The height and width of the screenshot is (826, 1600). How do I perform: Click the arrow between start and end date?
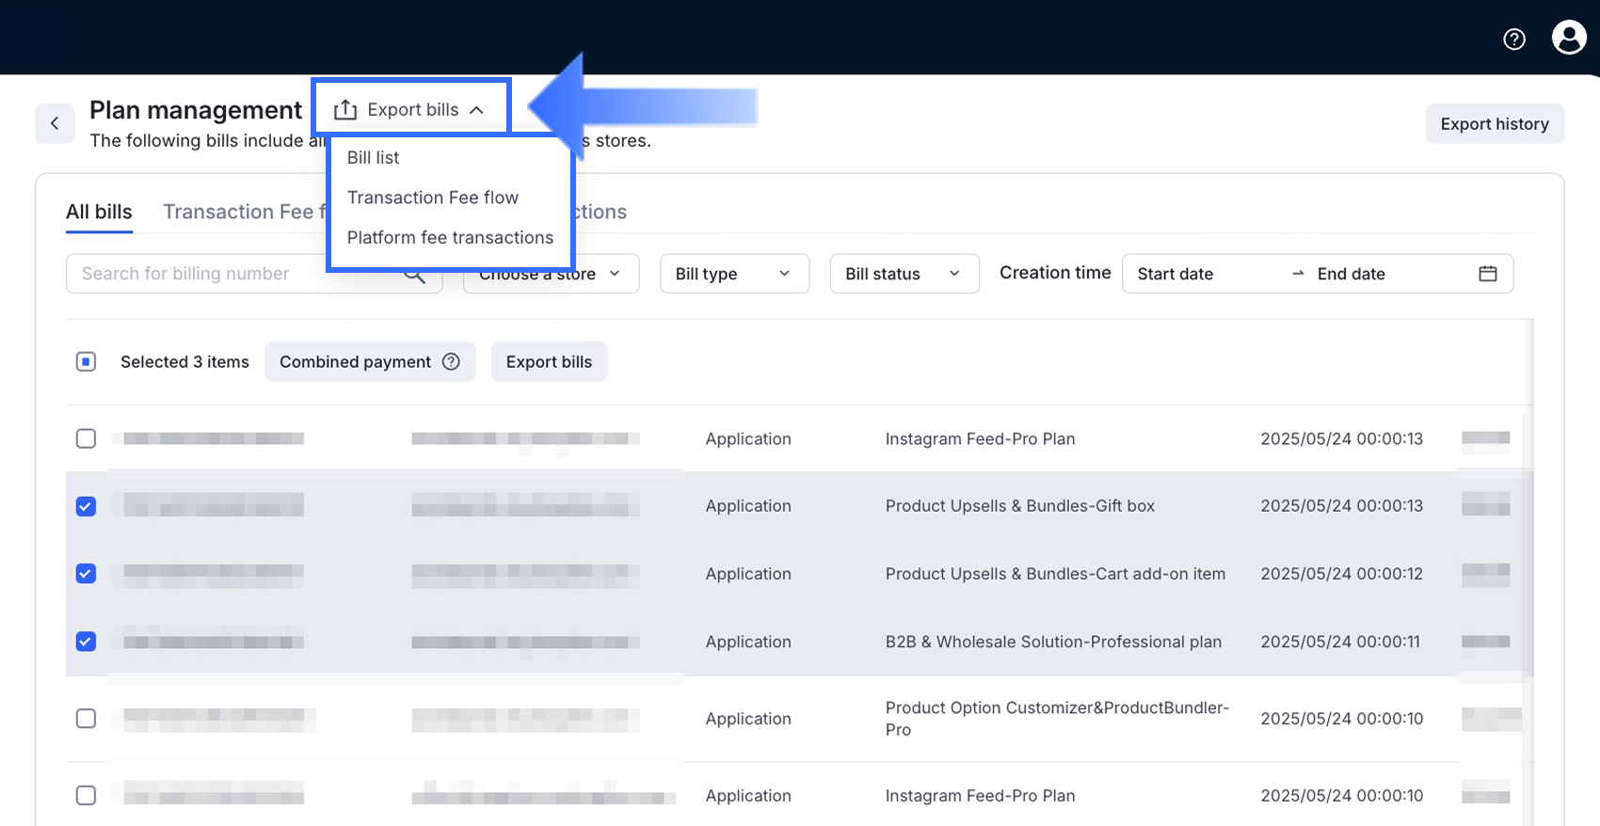(x=1298, y=274)
